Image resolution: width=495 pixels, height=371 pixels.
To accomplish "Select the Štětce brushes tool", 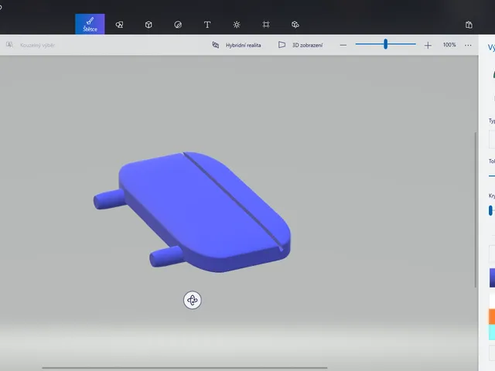I will point(90,24).
